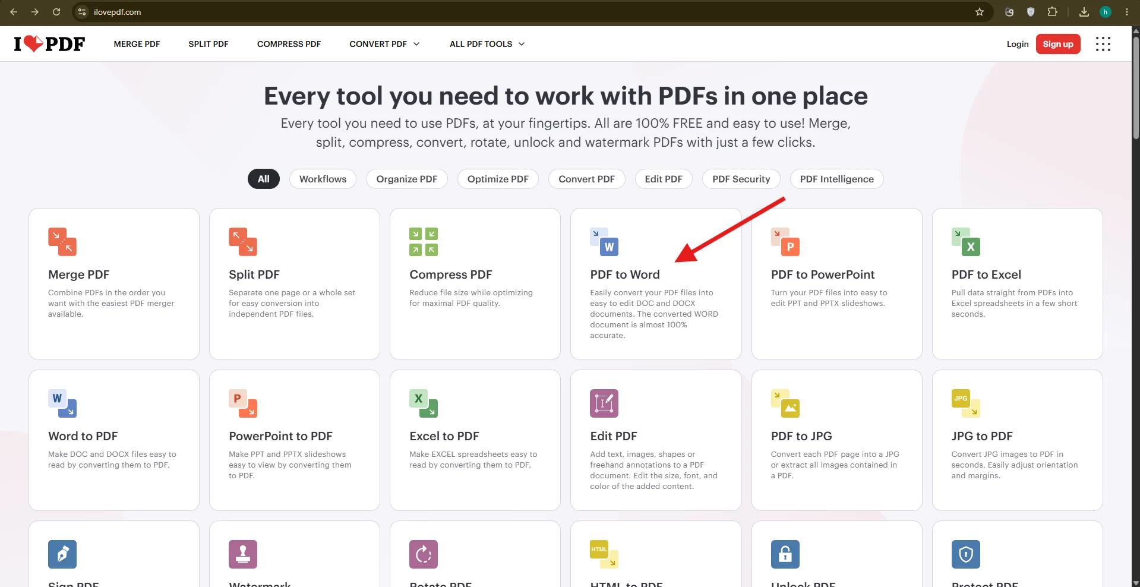Reload the page in the browser
Screen dimensions: 1140x587
click(56, 12)
